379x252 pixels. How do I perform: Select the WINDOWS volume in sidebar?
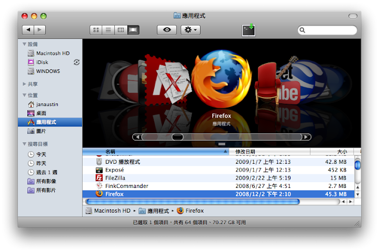50,71
